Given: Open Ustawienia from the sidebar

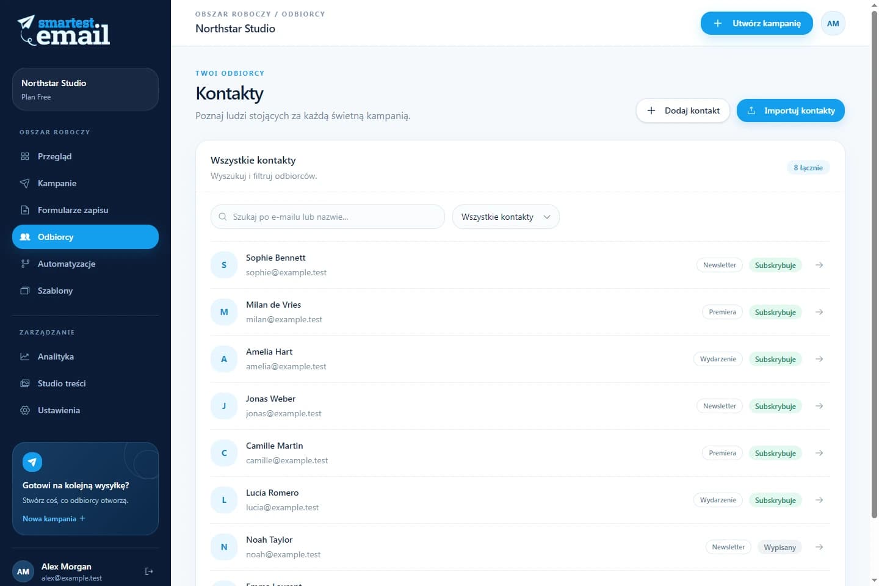Looking at the screenshot, I should 85,410.
